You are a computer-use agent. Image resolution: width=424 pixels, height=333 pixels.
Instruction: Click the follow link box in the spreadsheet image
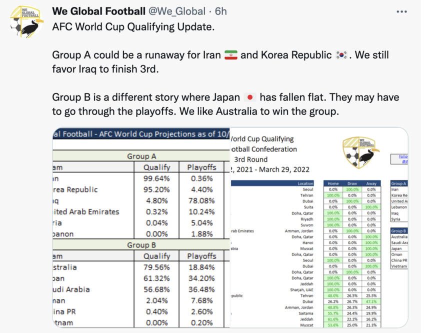click(400, 159)
